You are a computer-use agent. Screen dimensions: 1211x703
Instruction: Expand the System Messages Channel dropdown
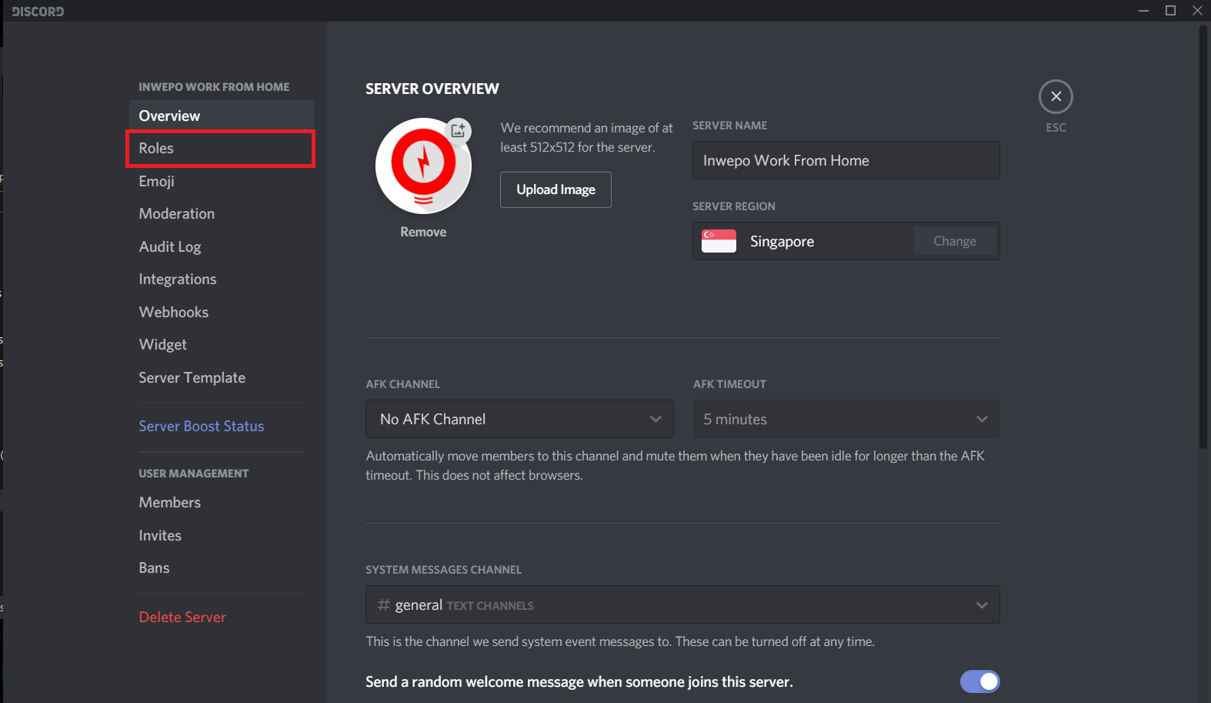682,605
